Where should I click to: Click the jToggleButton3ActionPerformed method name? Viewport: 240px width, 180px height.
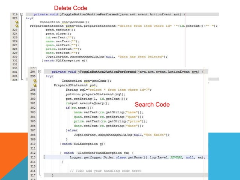(89, 14)
